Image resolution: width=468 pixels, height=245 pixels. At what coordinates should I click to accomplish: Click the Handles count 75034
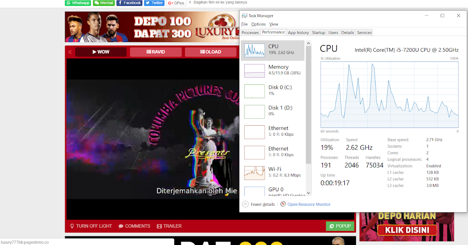[374, 165]
